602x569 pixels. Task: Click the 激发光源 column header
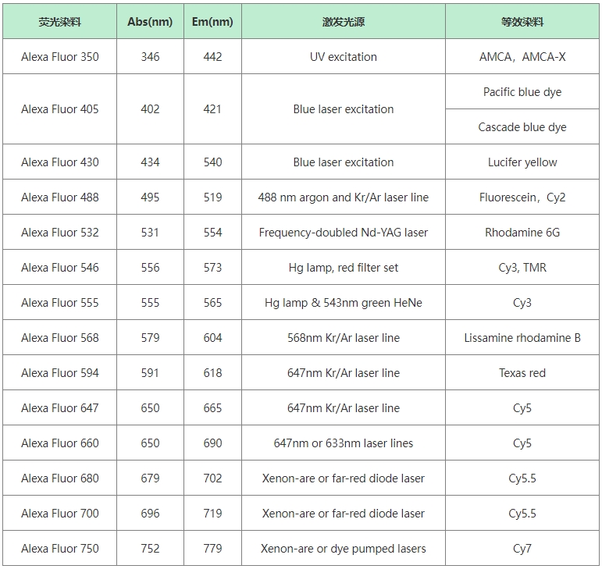[x=344, y=22]
